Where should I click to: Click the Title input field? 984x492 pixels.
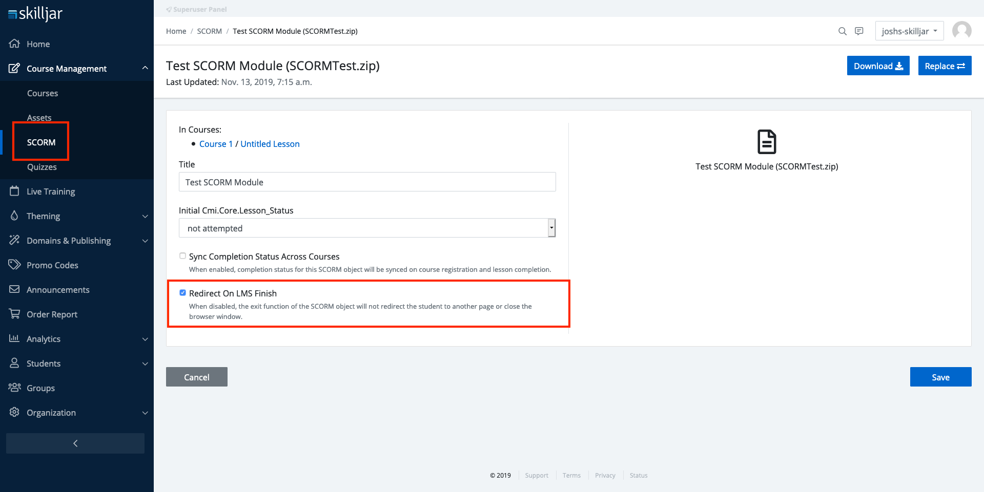click(x=367, y=182)
